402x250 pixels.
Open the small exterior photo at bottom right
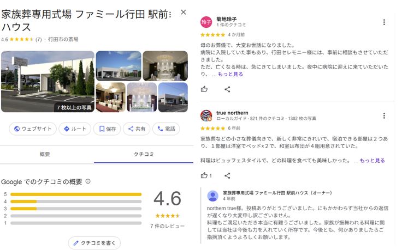[x=173, y=97]
